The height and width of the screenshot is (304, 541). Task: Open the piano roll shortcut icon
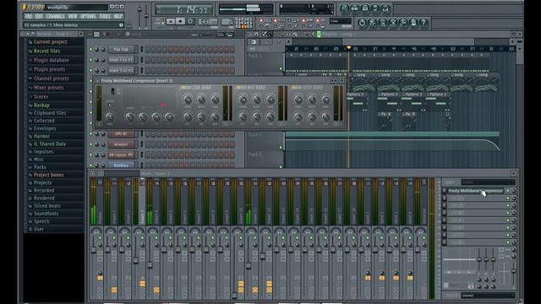click(x=365, y=8)
